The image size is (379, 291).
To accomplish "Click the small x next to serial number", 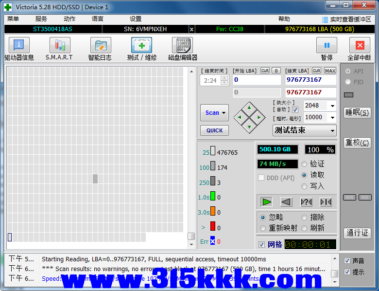I will pos(191,29).
